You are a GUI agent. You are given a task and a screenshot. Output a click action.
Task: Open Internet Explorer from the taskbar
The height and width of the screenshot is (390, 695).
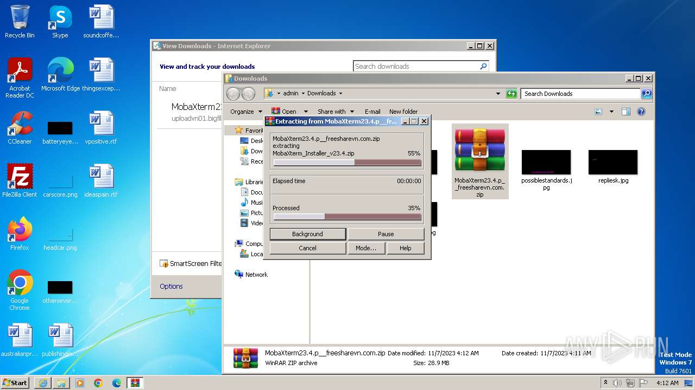point(43,383)
